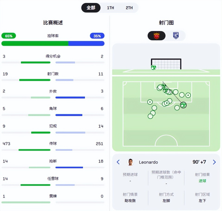Click the goal ball icon beside the goalpost
This screenshot has height=211, width=222.
[x=153, y=67]
